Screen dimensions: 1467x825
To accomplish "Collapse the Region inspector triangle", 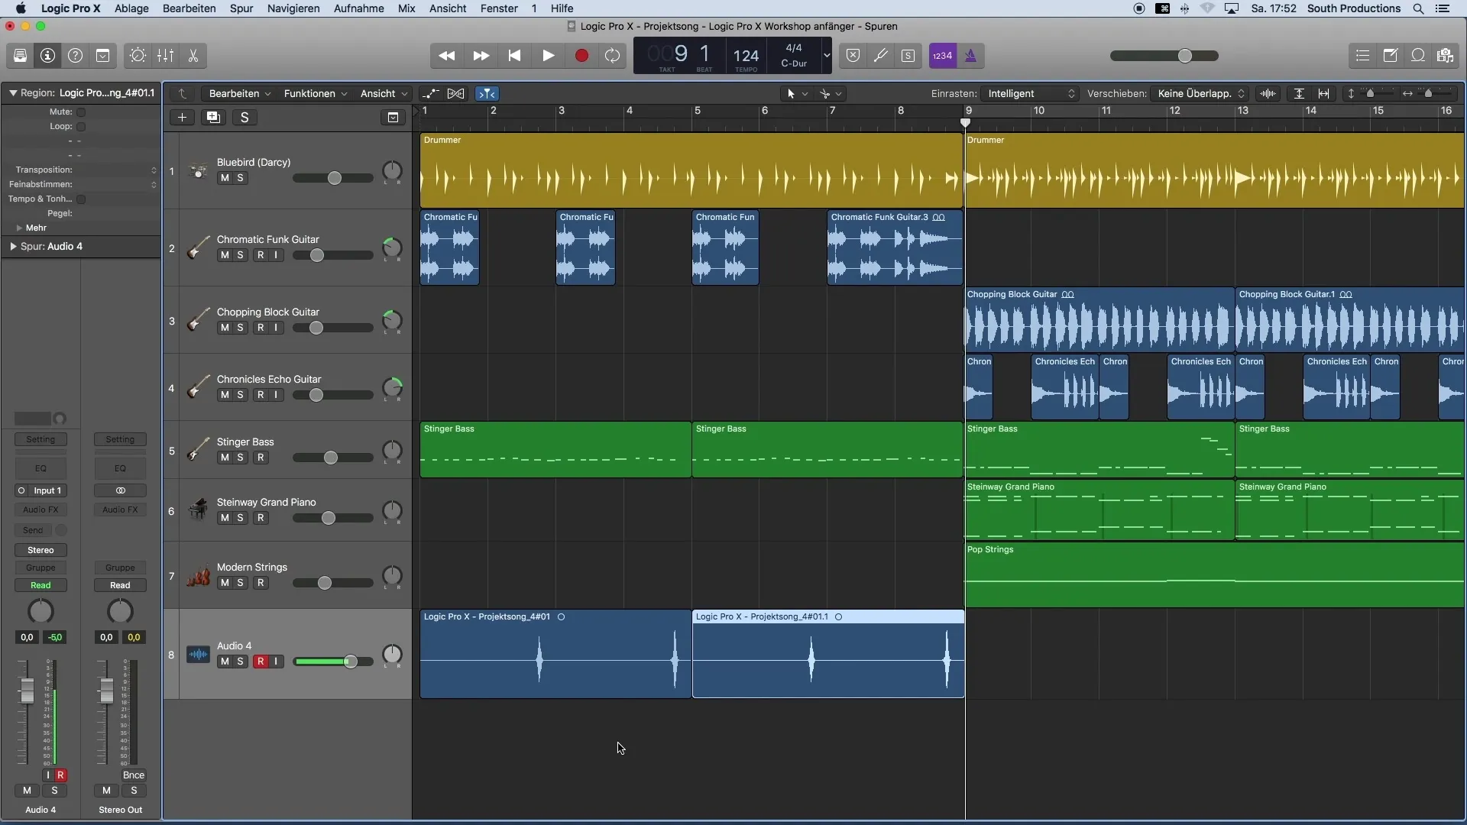I will (13, 93).
